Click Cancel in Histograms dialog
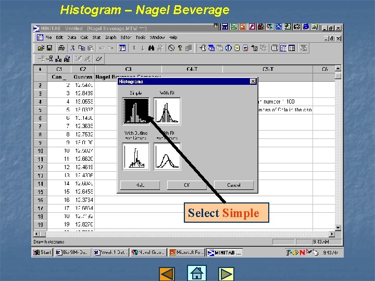The image size is (375, 281). 234,185
